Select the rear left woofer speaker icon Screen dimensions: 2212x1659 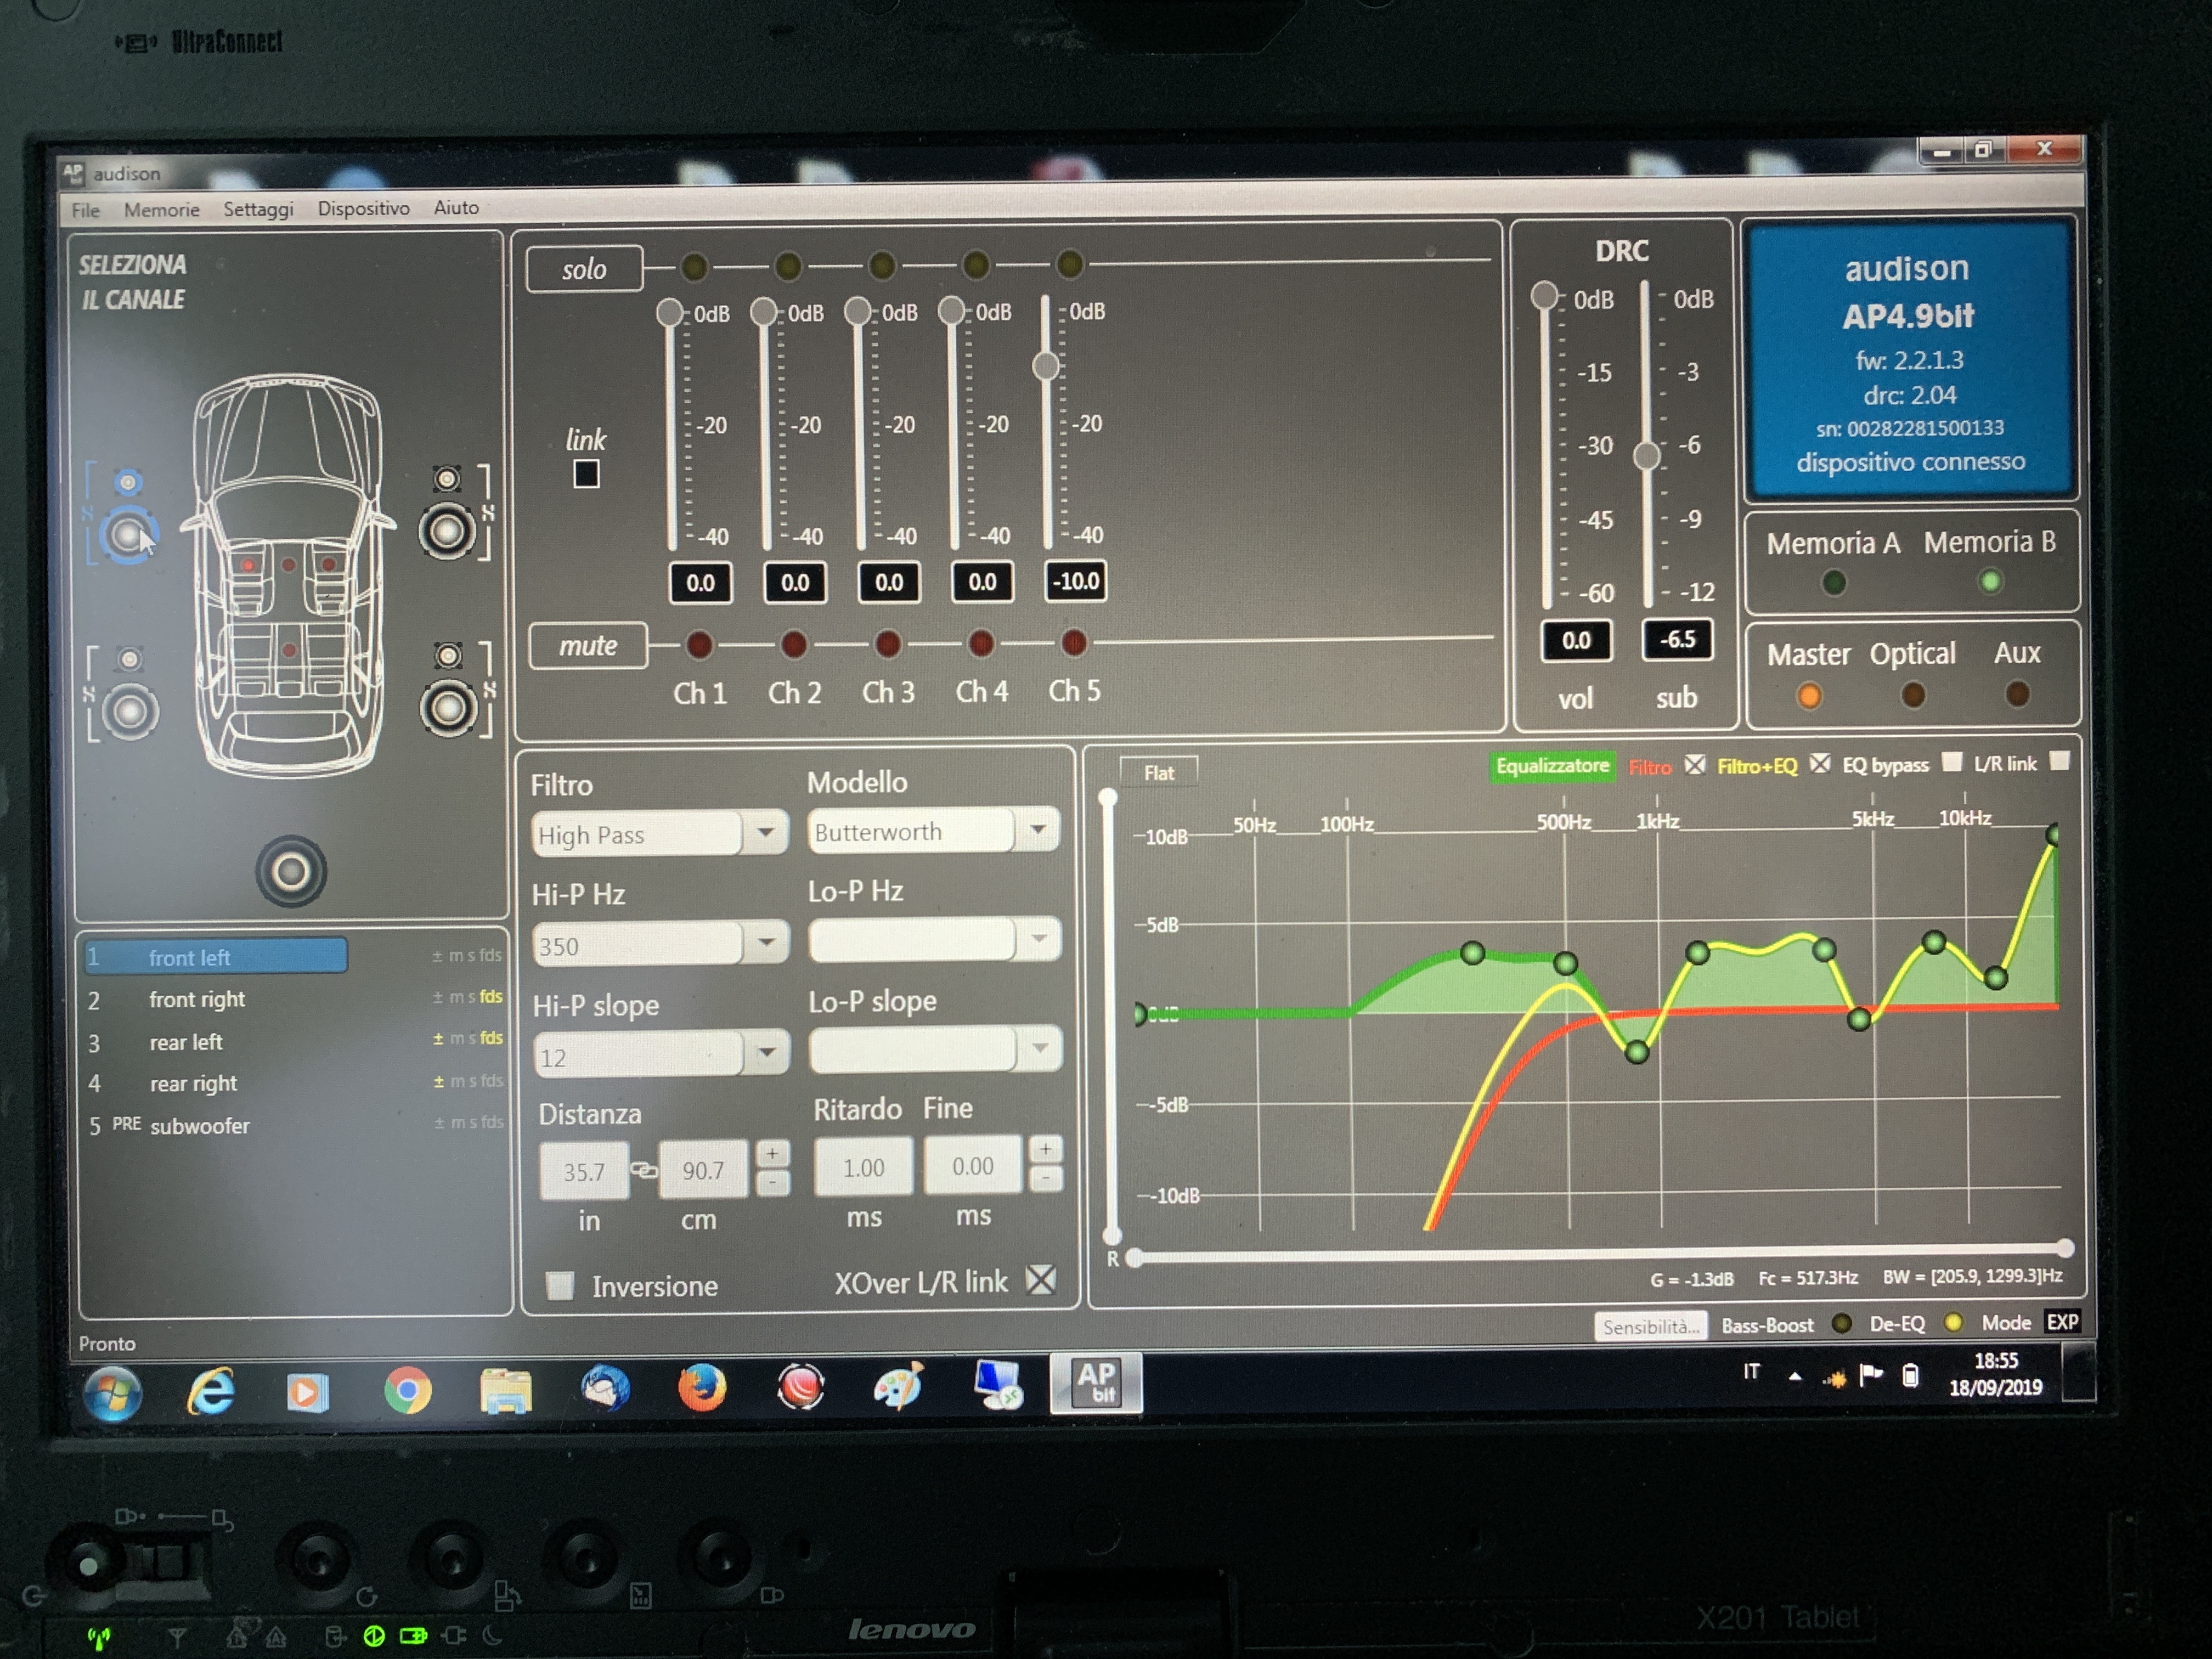coord(130,711)
